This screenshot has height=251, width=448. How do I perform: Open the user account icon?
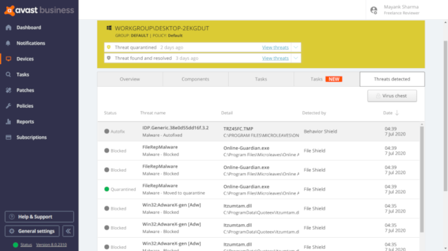[374, 10]
